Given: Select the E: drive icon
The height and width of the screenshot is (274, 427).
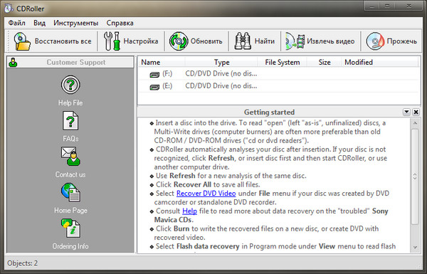Looking at the screenshot, I should coord(154,87).
